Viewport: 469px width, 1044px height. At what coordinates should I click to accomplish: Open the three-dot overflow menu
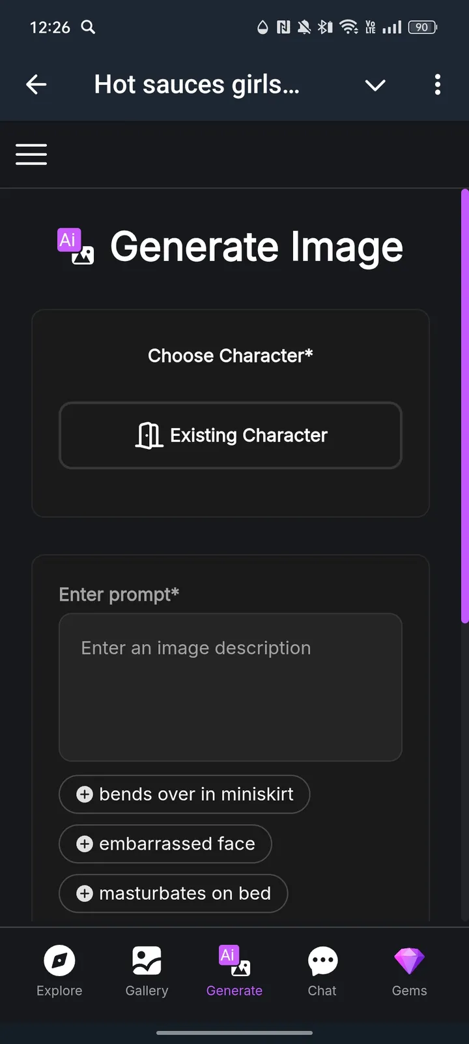coord(437,85)
